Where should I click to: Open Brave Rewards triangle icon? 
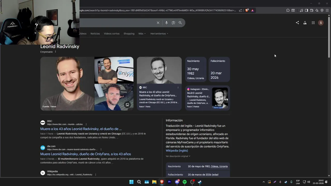tap(252, 10)
